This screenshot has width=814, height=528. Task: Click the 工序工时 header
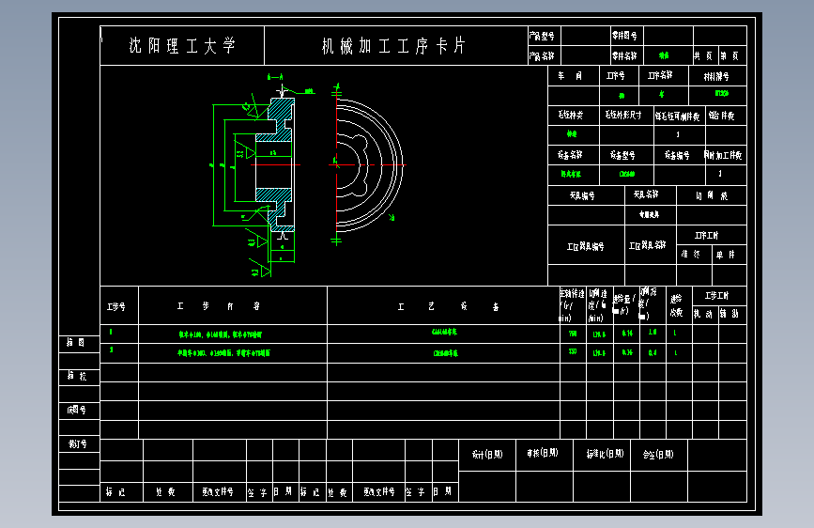pos(711,236)
